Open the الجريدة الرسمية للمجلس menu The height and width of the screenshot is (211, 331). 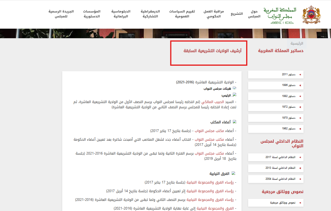pos(61,14)
